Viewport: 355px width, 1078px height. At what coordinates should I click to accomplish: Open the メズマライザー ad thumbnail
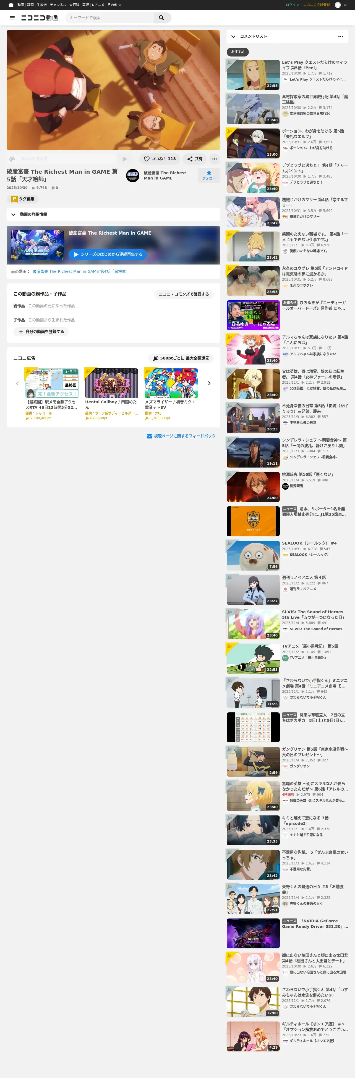[171, 383]
